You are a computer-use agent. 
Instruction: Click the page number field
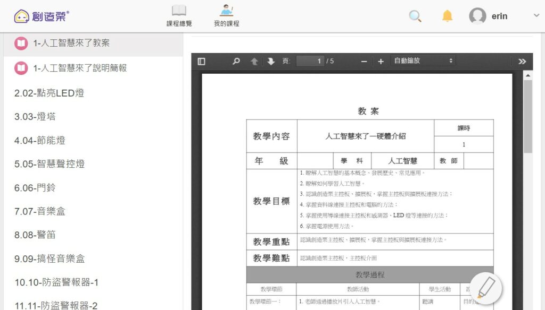tap(310, 61)
